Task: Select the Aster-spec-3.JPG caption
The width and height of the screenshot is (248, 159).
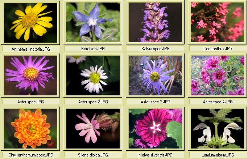Action: coord(155,102)
